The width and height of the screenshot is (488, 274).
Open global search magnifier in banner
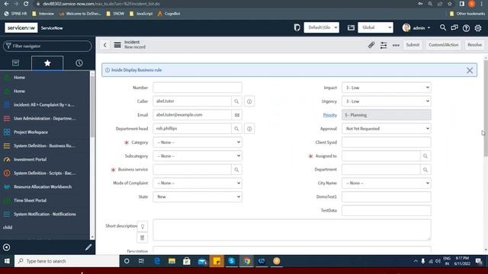click(x=442, y=27)
